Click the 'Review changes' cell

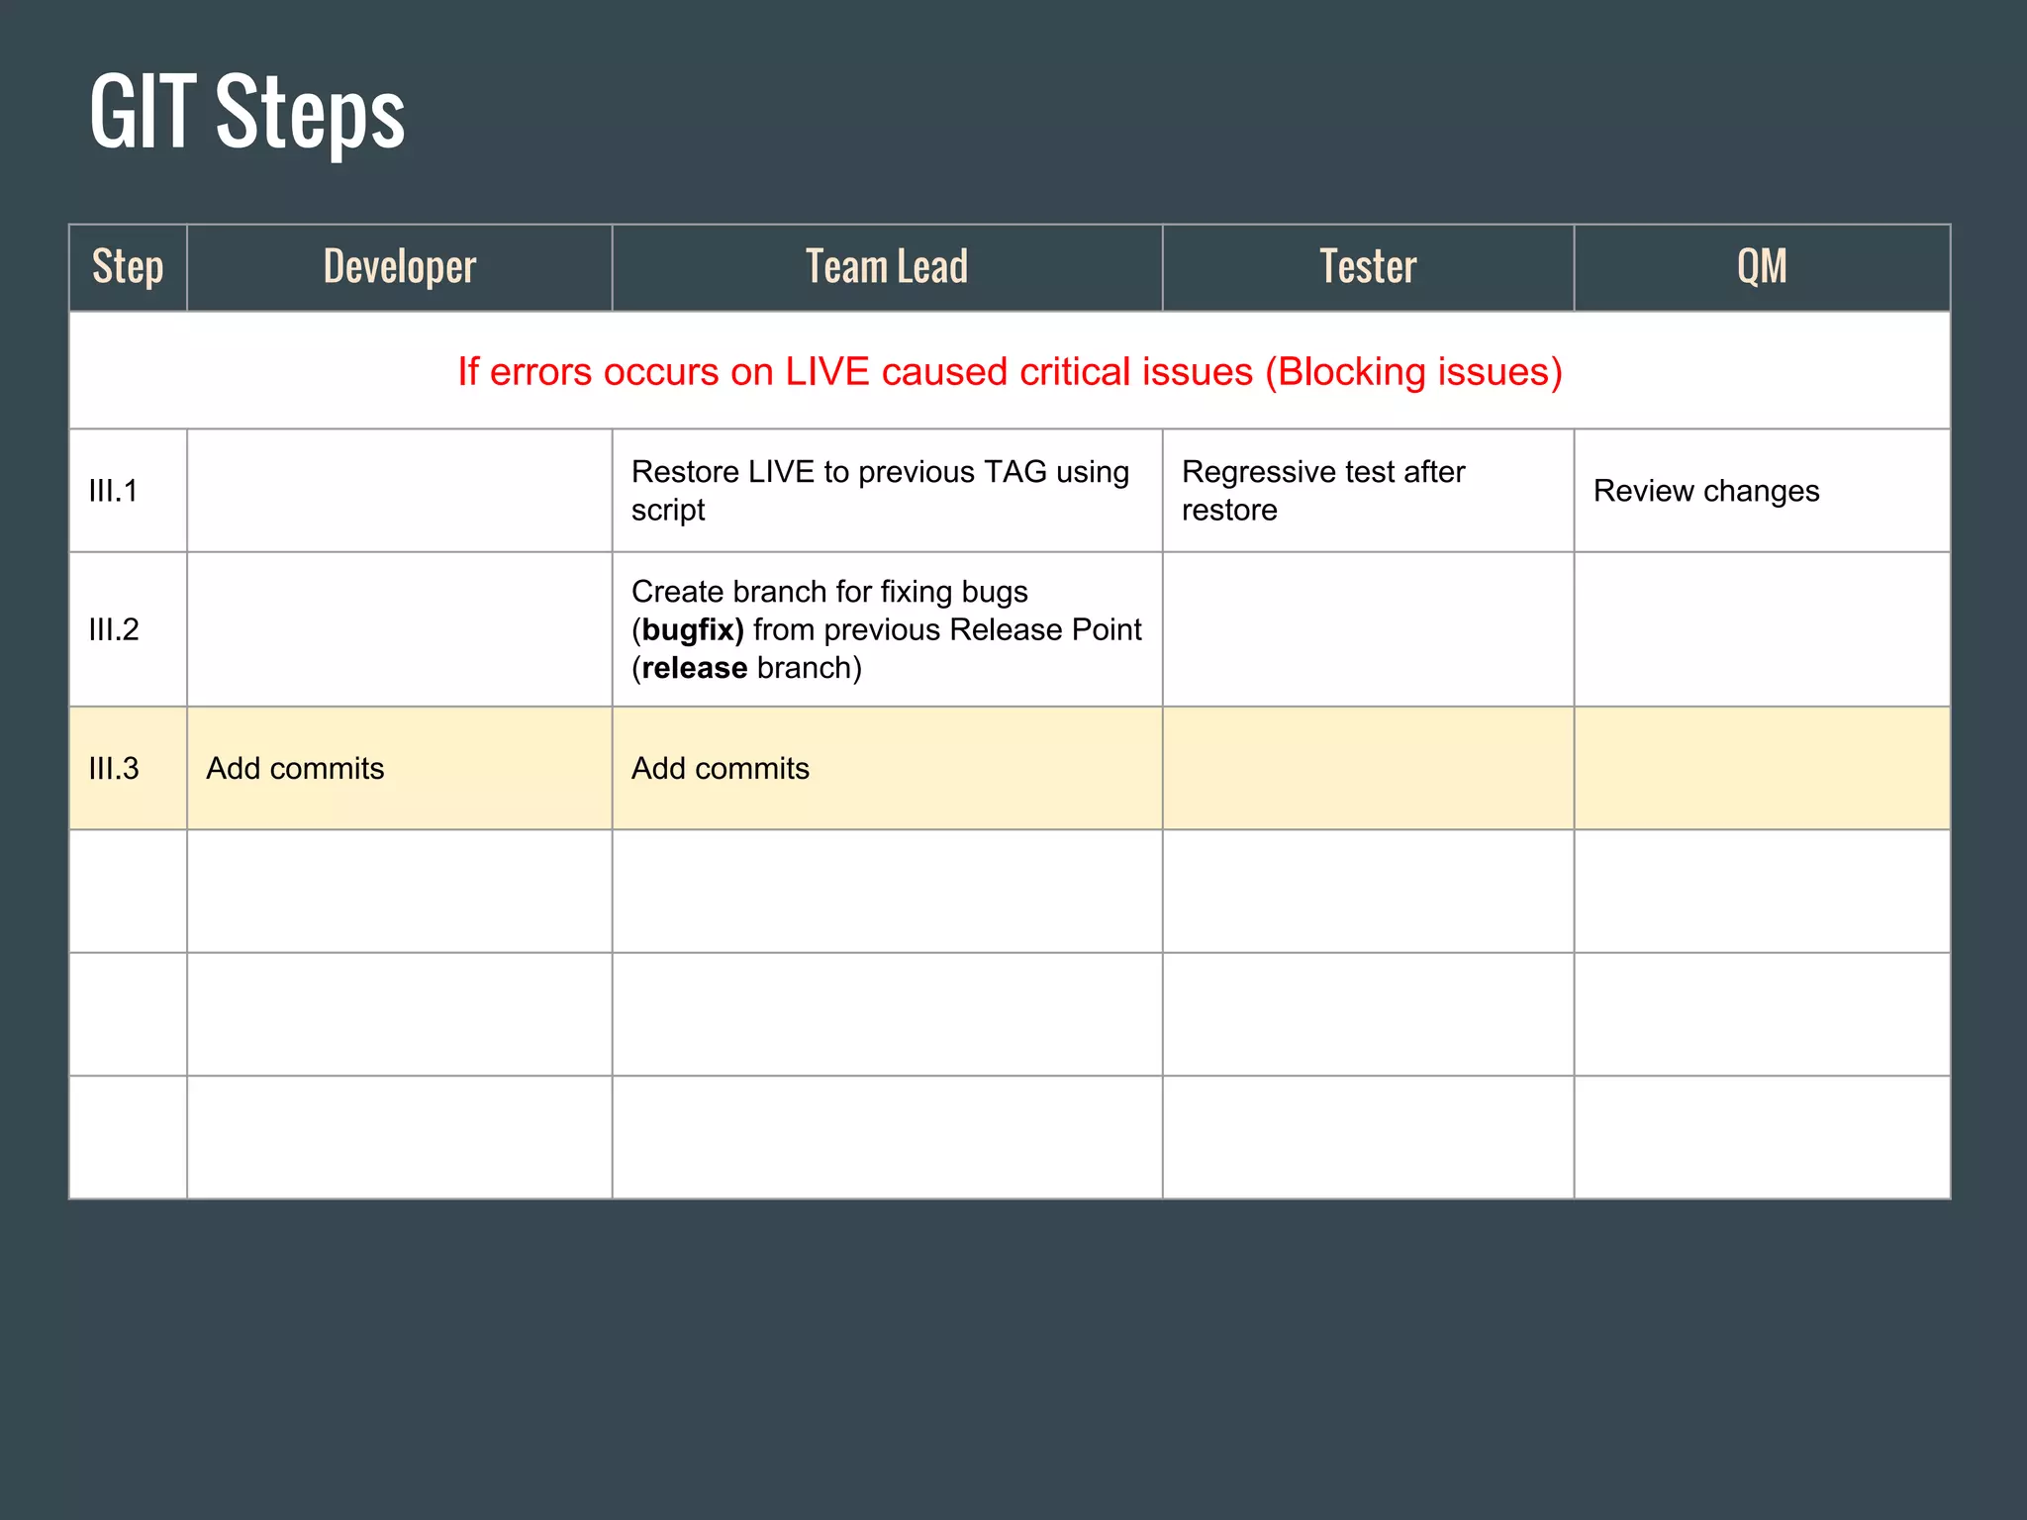pyautogui.click(x=1762, y=491)
